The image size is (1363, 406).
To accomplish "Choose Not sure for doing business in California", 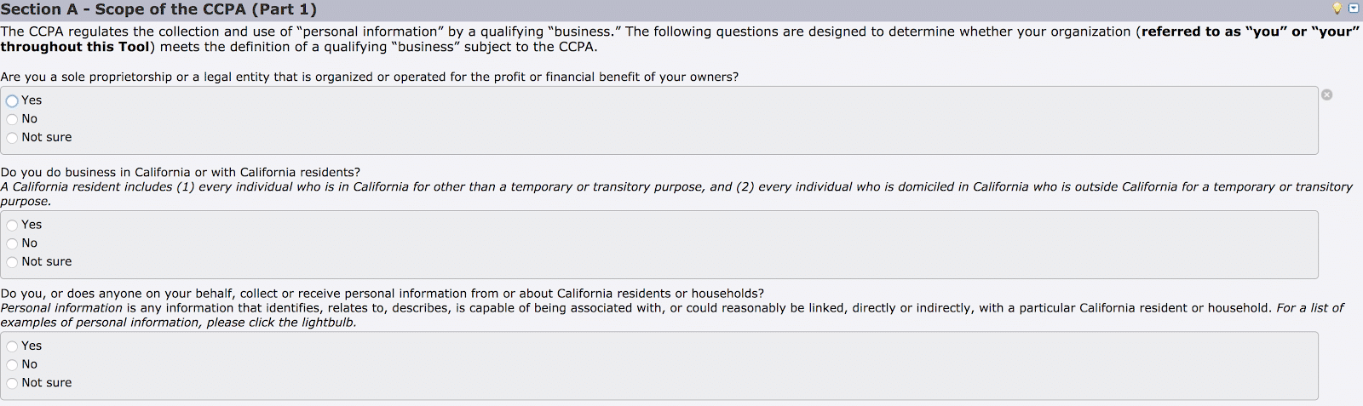I will (12, 262).
